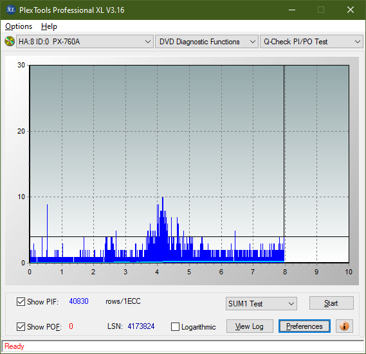Viewport: 366px width, 354px height.
Task: Expand the SUM1 Test selector
Action: (261, 304)
